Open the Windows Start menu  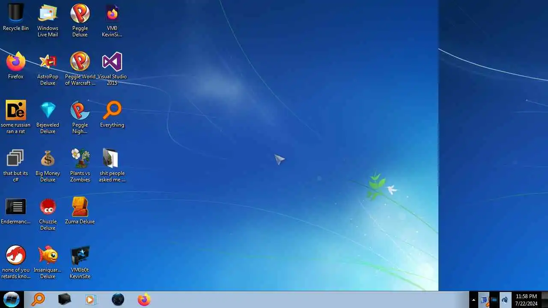click(x=12, y=299)
